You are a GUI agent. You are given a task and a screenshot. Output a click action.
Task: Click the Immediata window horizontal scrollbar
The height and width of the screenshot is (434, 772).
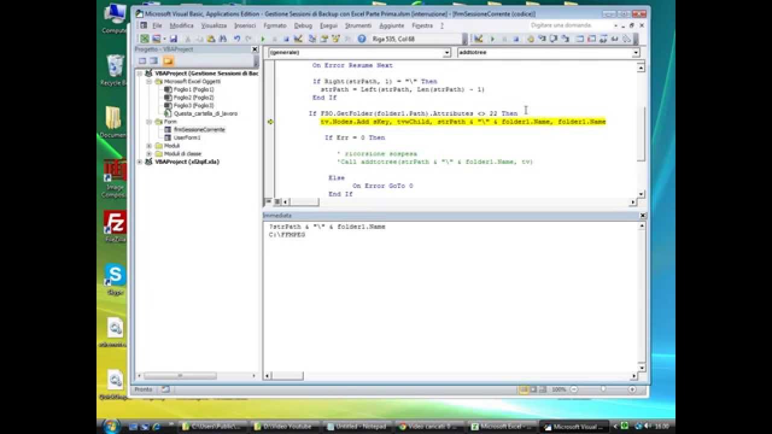click(x=452, y=376)
